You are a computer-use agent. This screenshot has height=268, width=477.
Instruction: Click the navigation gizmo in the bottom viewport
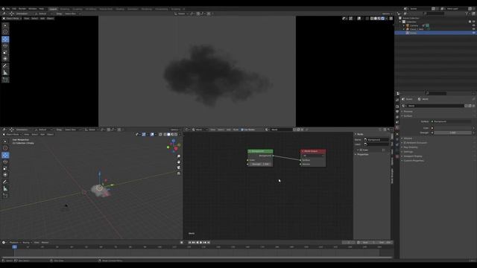pos(174,145)
